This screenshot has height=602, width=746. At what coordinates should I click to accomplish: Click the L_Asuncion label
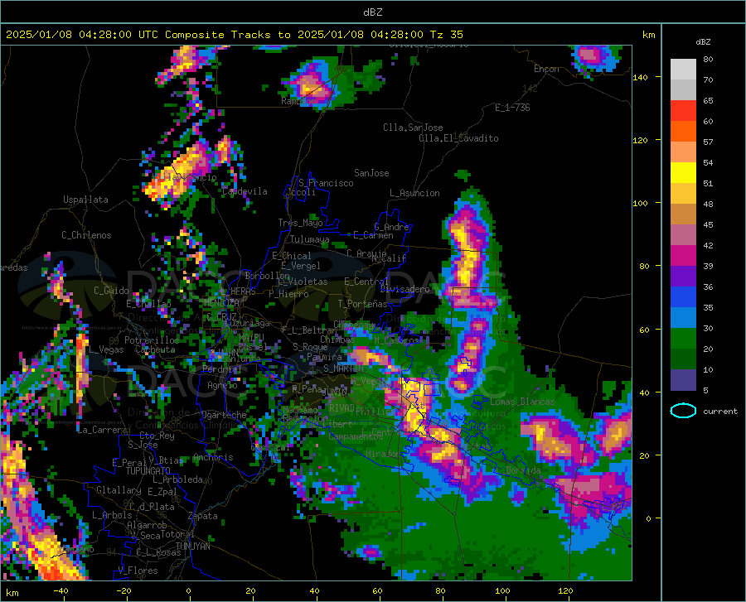414,193
